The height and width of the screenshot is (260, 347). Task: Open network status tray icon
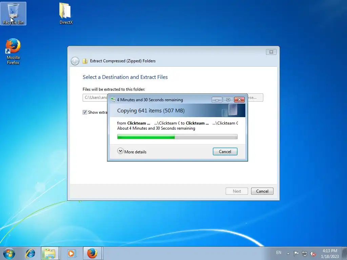pos(305,253)
